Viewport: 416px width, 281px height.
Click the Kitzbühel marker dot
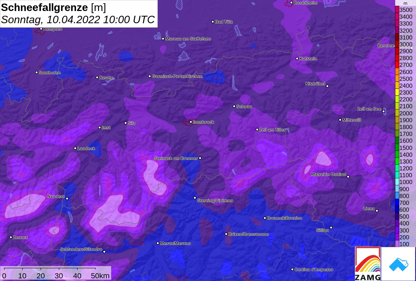tap(327, 86)
